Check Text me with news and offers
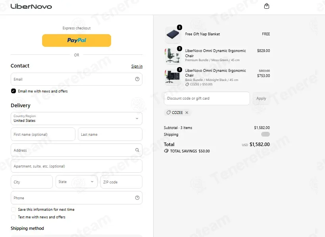The height and width of the screenshot is (237, 325). tap(13, 217)
